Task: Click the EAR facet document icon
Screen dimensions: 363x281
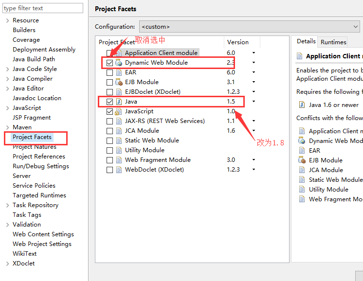Action: click(x=119, y=72)
